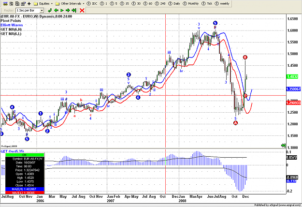Click the black plus icon in toolbar
302x207 pixels.
click(29, 3)
